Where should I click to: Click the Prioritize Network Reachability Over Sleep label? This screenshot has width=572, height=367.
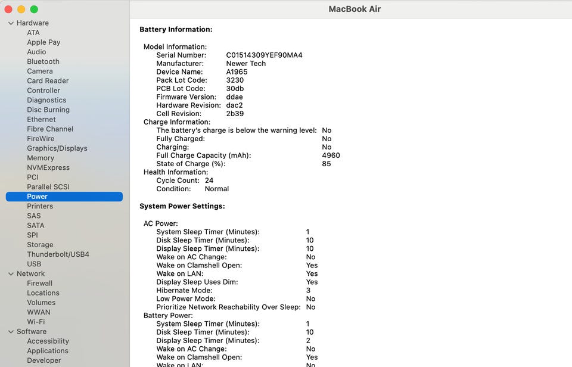pyautogui.click(x=228, y=307)
